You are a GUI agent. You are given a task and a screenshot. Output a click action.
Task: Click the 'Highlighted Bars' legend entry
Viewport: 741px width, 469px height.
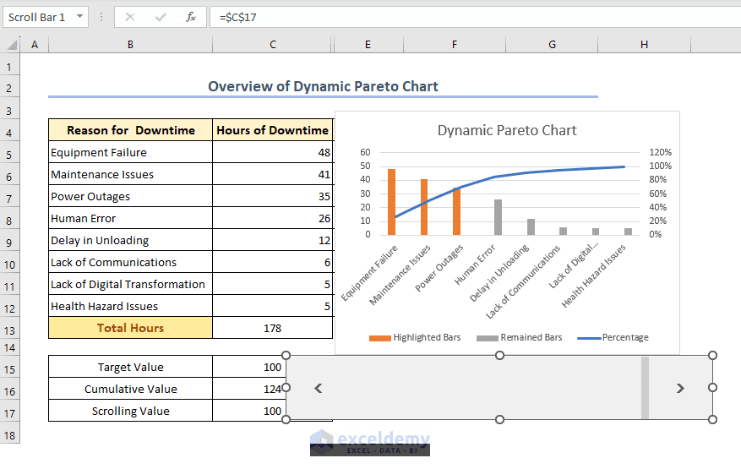click(415, 337)
